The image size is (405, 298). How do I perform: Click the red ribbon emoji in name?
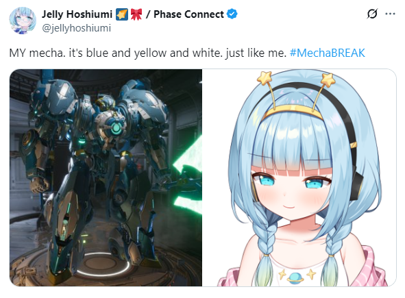point(136,14)
